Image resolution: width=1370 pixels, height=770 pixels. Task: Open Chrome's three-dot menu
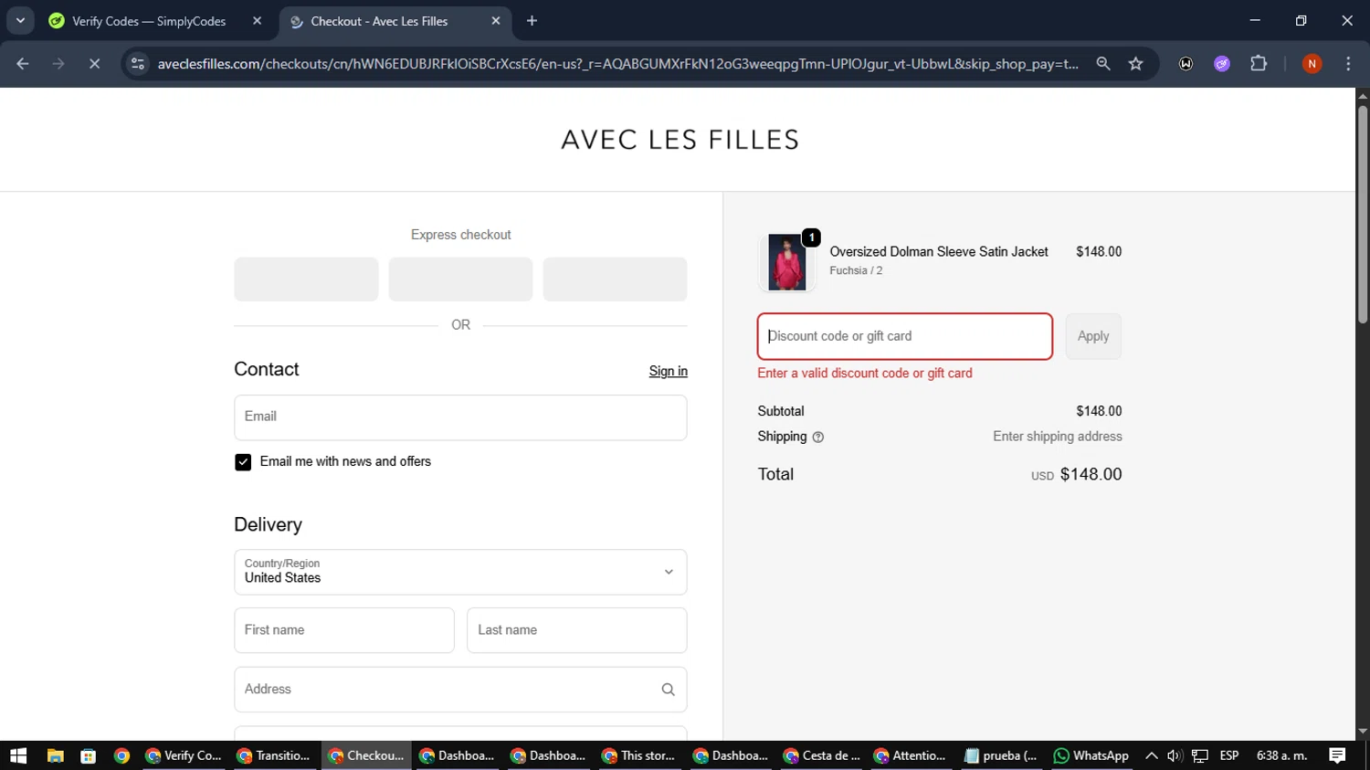(1348, 64)
